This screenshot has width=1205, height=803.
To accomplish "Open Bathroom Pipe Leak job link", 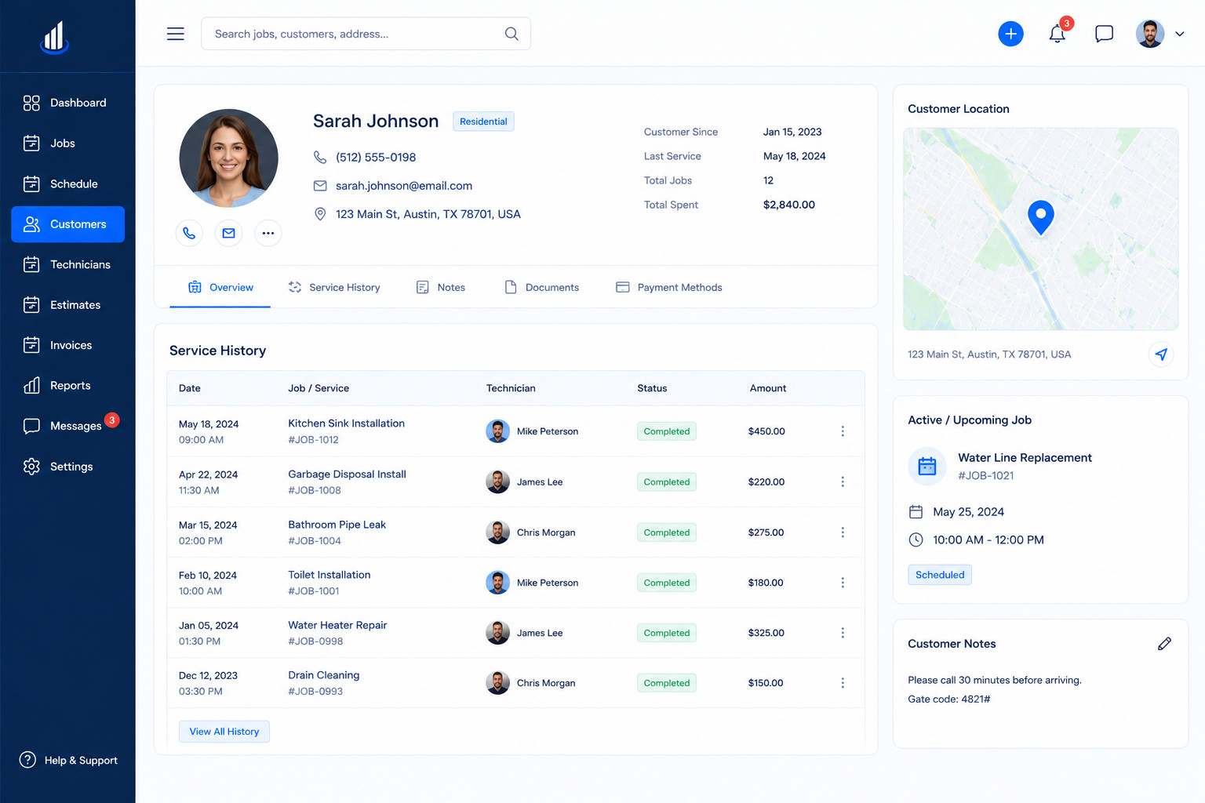I will (337, 525).
